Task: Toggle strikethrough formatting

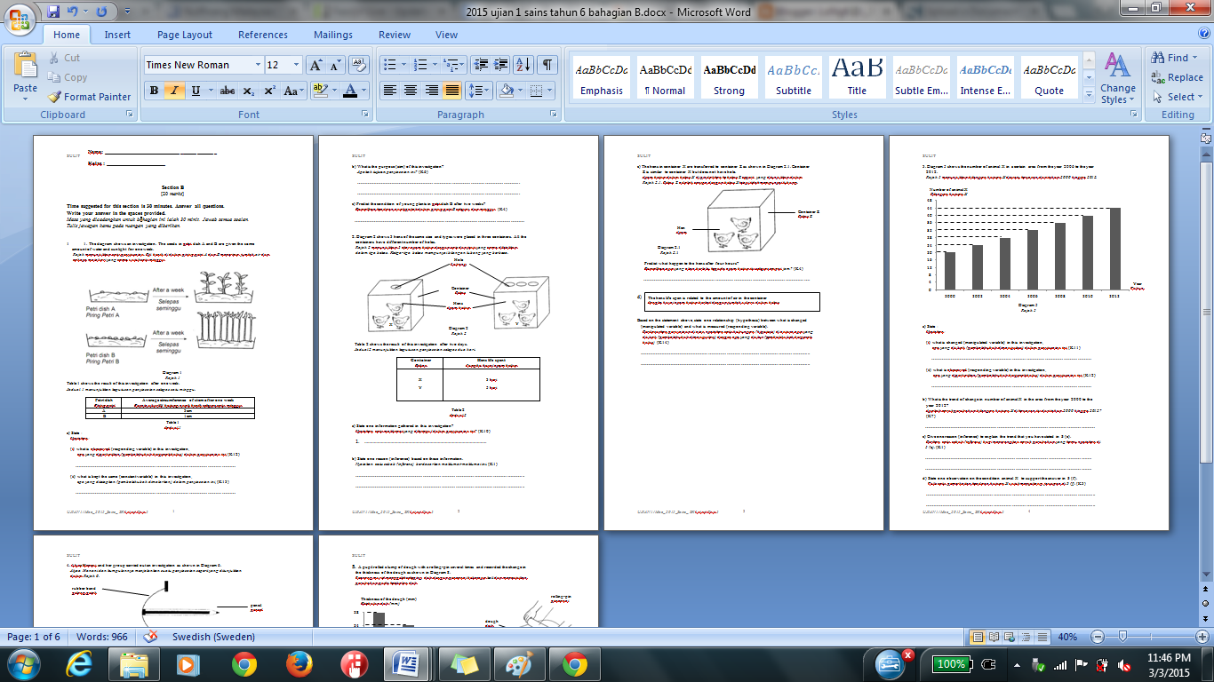Action: tap(228, 91)
